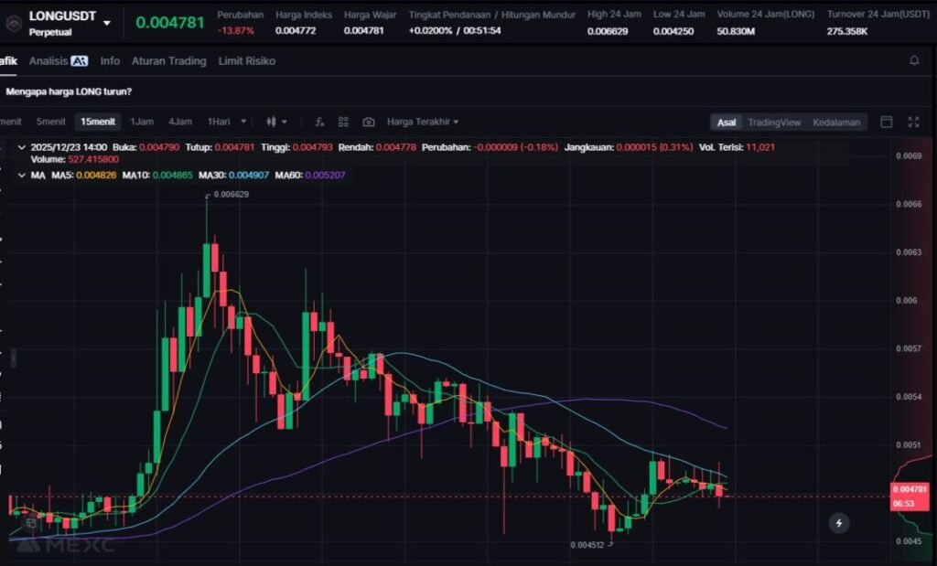
Task: Expand the Harga Terakhir dropdown
Action: click(423, 122)
